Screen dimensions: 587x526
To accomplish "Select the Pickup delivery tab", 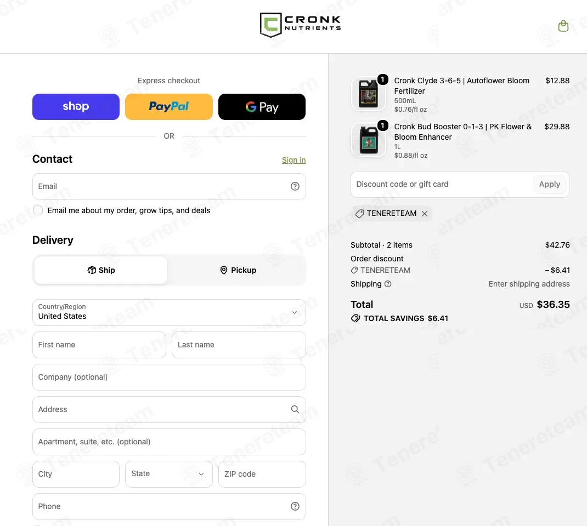I will (x=238, y=270).
